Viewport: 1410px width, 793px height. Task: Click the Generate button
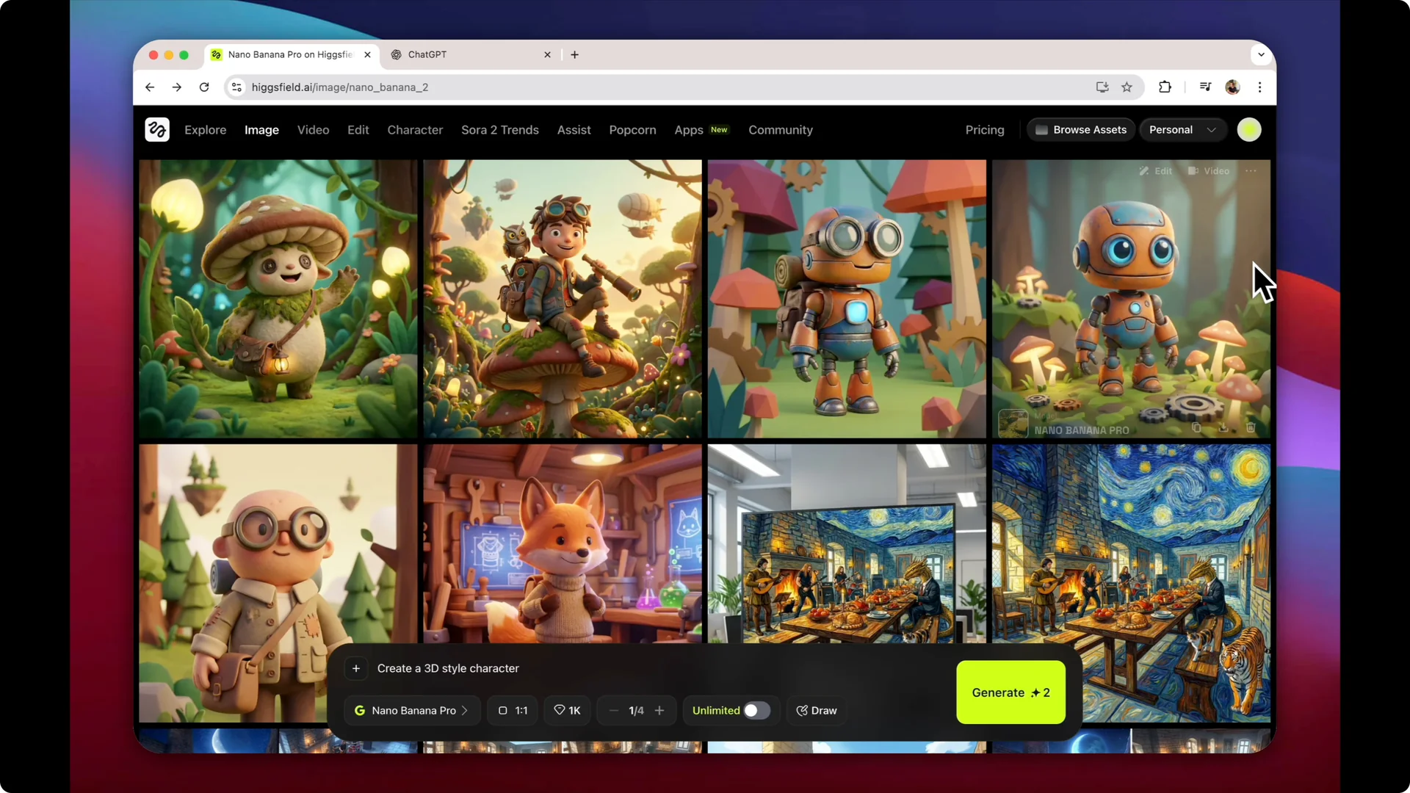pos(1010,692)
